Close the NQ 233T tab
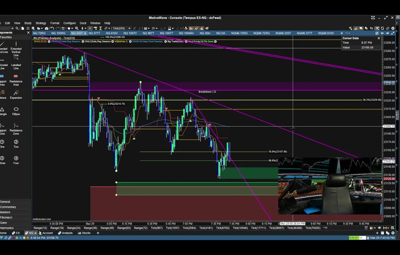This screenshot has width=400, height=255. 85,33
